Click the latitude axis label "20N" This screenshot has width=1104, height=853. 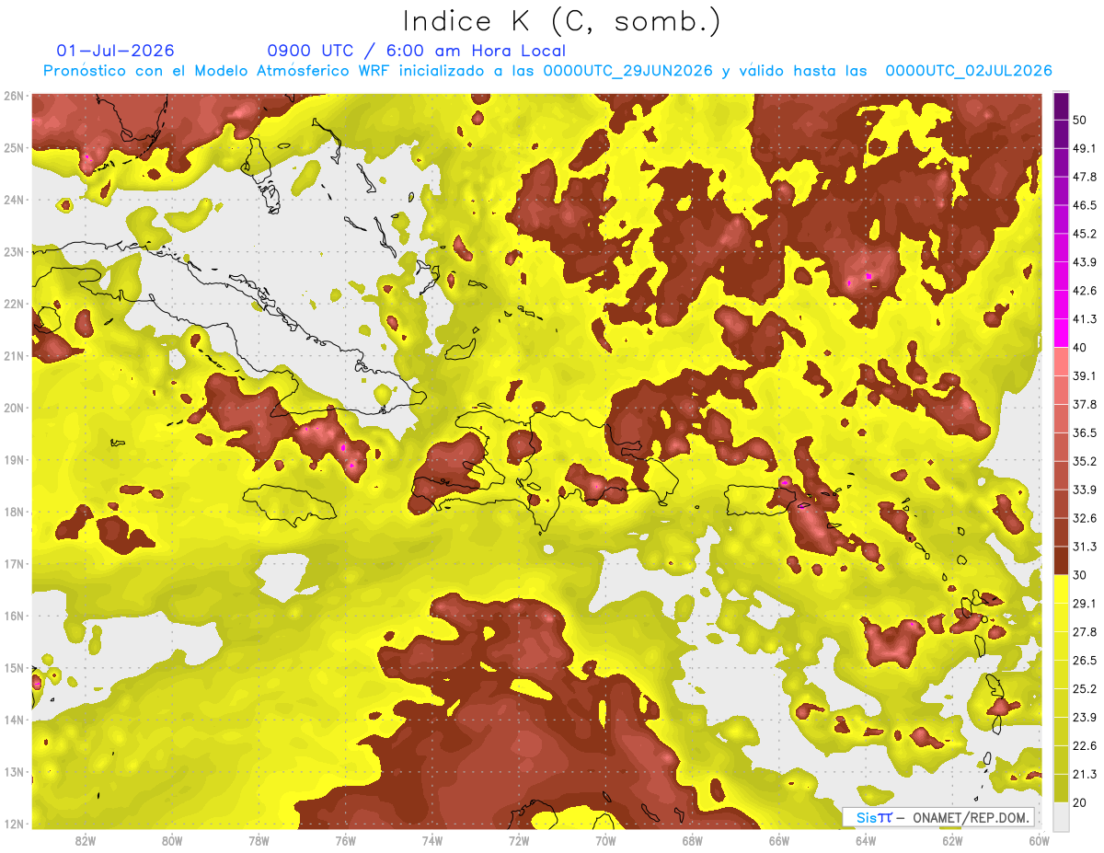click(14, 408)
